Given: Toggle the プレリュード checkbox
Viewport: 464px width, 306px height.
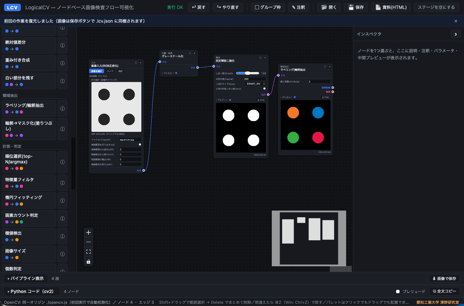Looking at the screenshot, I should coord(398,292).
